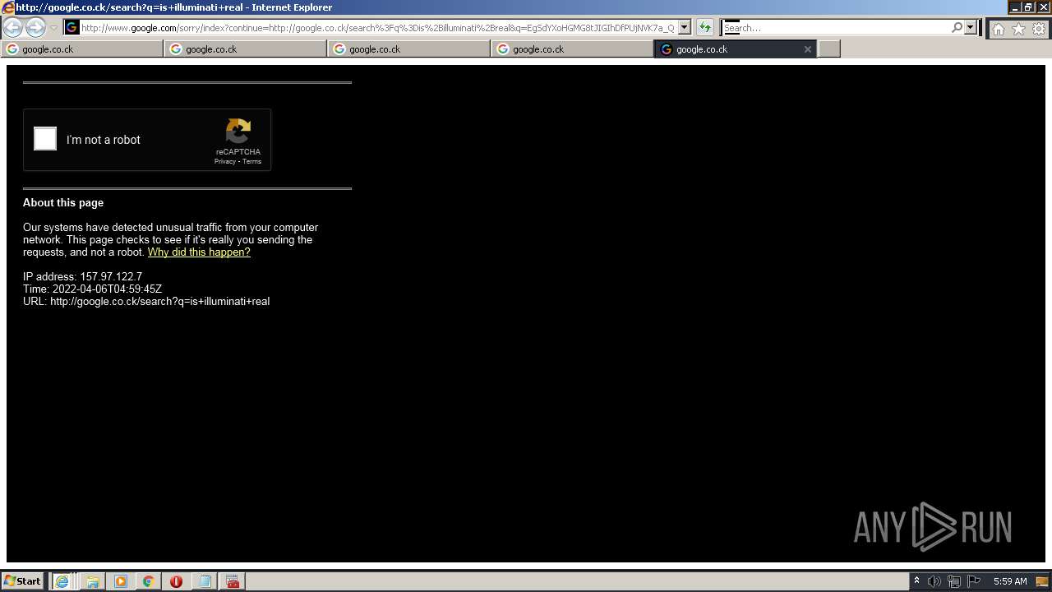Open the volume speaker tray icon
The width and height of the screenshot is (1052, 592).
(x=934, y=581)
